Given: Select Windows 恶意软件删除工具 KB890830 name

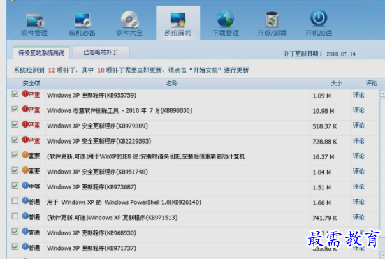Looking at the screenshot, I should [120, 110].
